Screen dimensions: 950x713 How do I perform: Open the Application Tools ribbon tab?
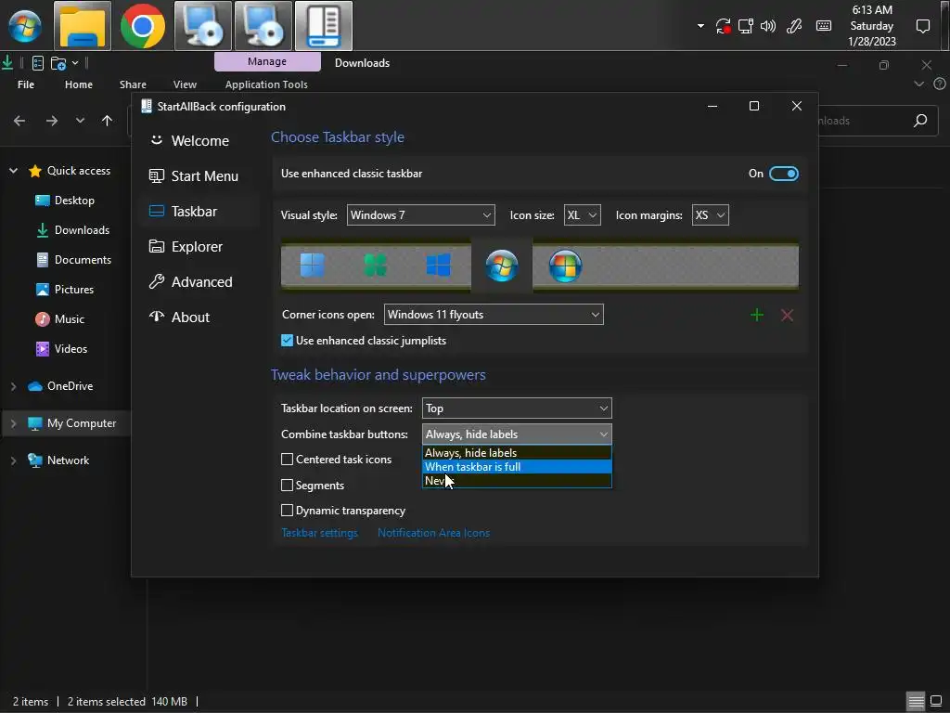[x=266, y=84]
